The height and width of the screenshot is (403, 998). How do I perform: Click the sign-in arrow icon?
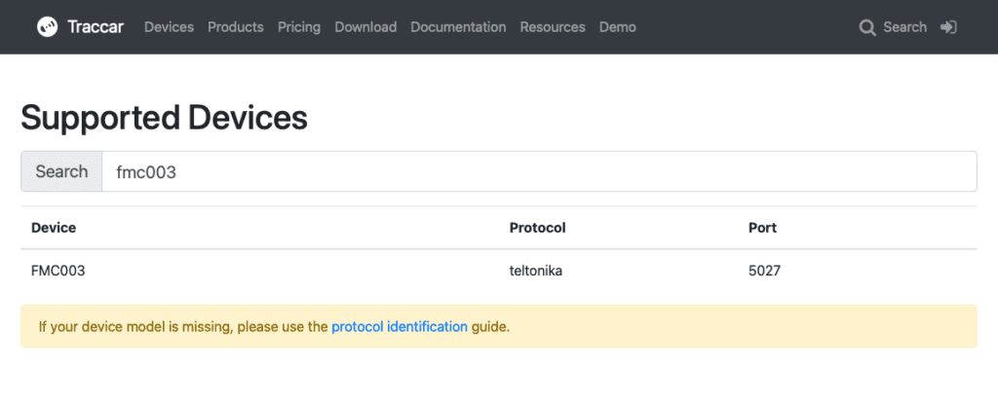[948, 26]
